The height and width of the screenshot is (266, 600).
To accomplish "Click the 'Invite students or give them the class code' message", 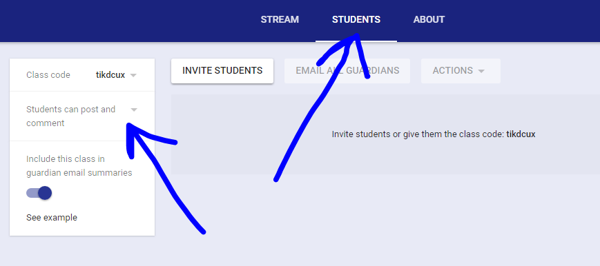I will (x=434, y=134).
